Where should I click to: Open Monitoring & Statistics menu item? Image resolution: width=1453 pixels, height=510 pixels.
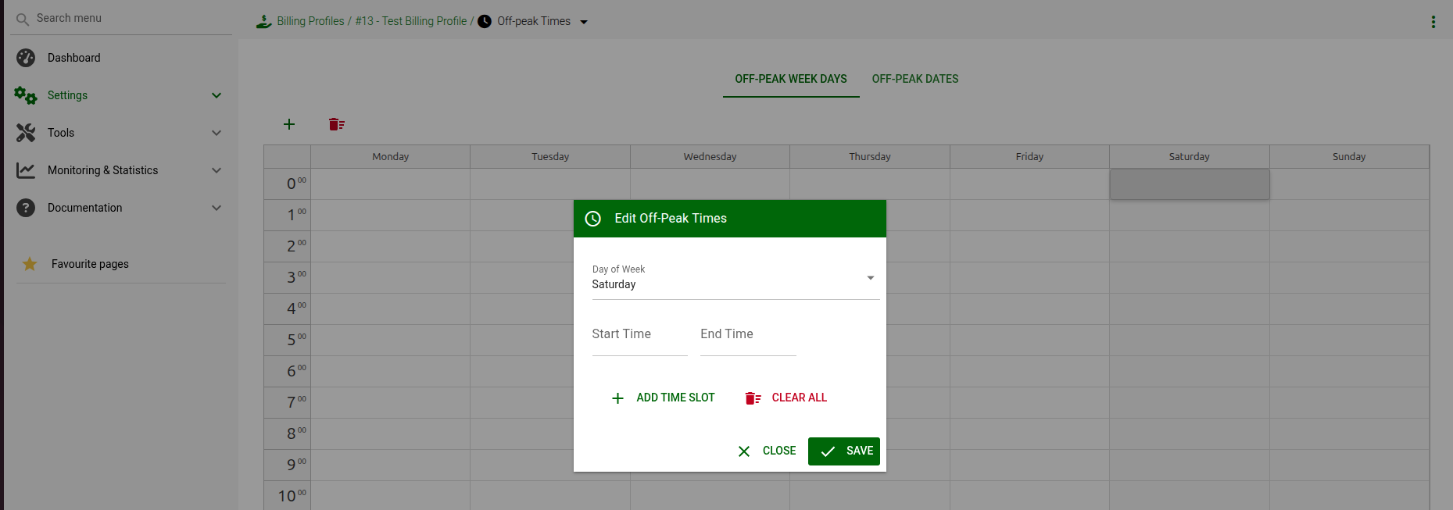pos(102,170)
